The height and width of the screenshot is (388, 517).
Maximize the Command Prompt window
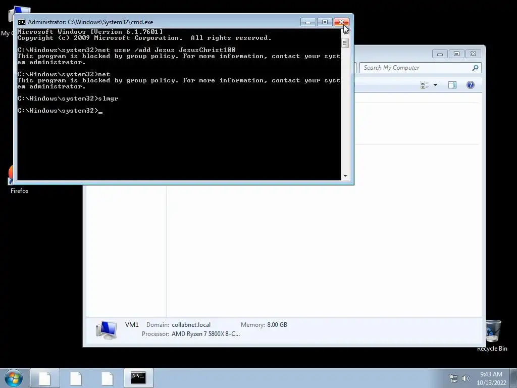click(325, 22)
